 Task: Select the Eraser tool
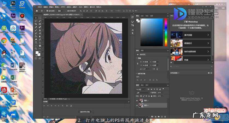(x=40, y=33)
